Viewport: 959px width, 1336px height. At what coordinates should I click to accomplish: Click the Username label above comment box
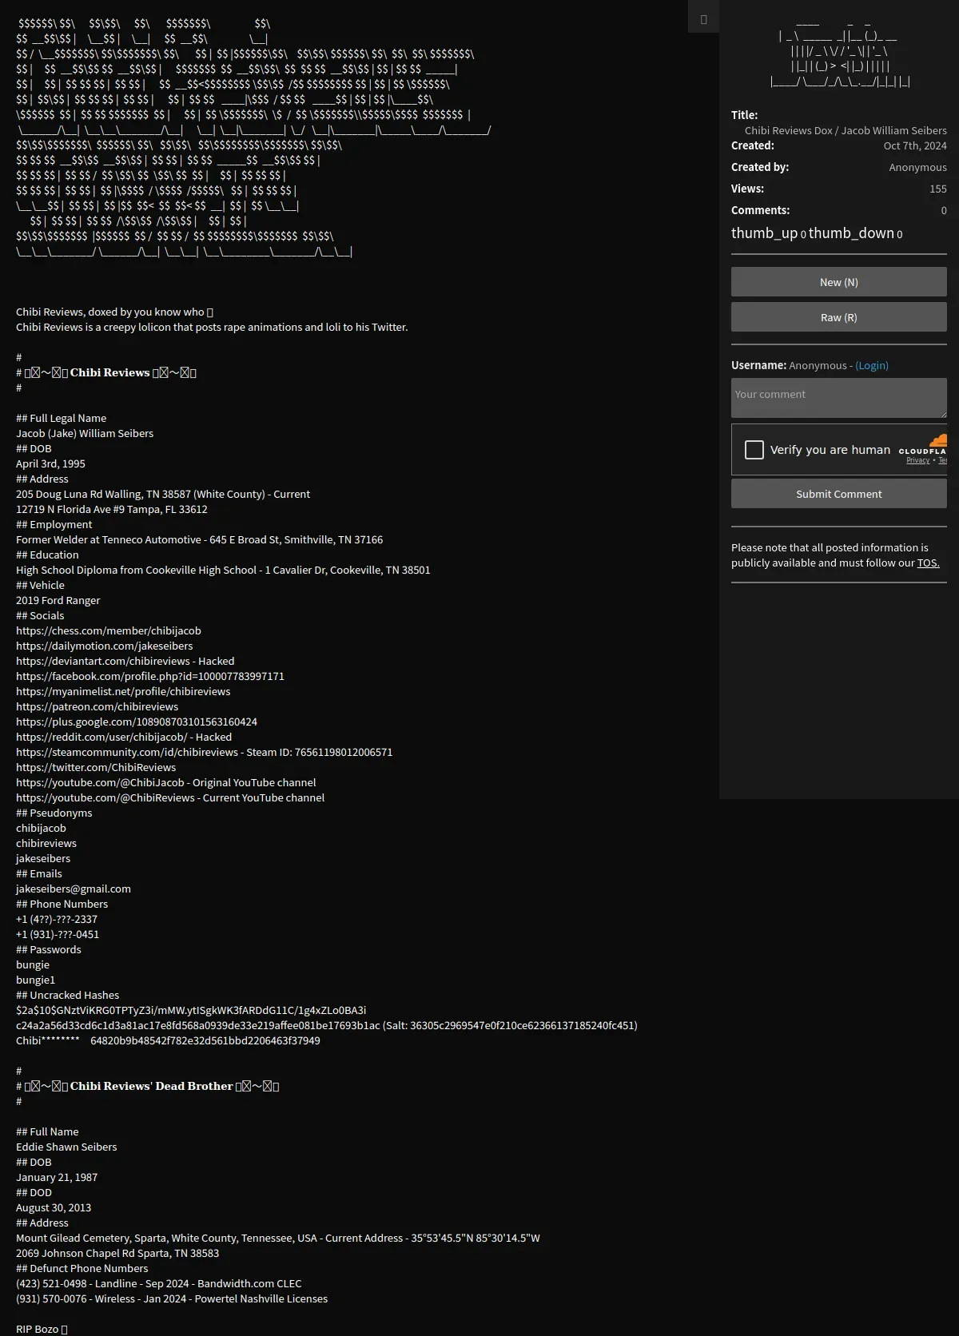759,365
